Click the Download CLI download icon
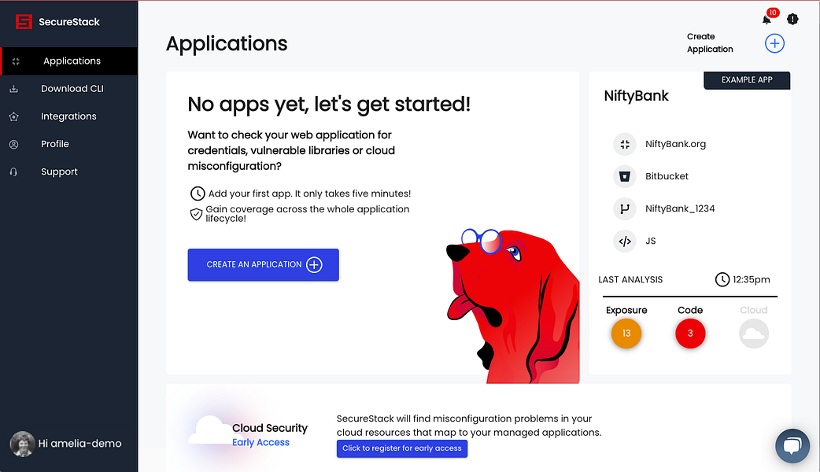Image resolution: width=820 pixels, height=472 pixels. click(x=13, y=89)
